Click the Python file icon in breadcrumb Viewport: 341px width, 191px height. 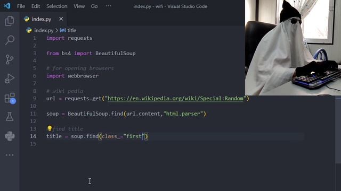(29, 30)
